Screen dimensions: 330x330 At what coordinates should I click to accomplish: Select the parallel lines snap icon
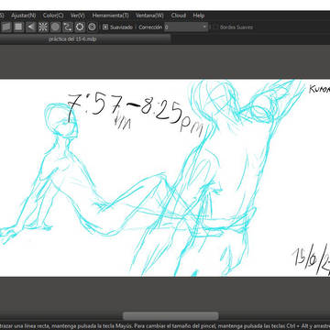(x=6, y=27)
